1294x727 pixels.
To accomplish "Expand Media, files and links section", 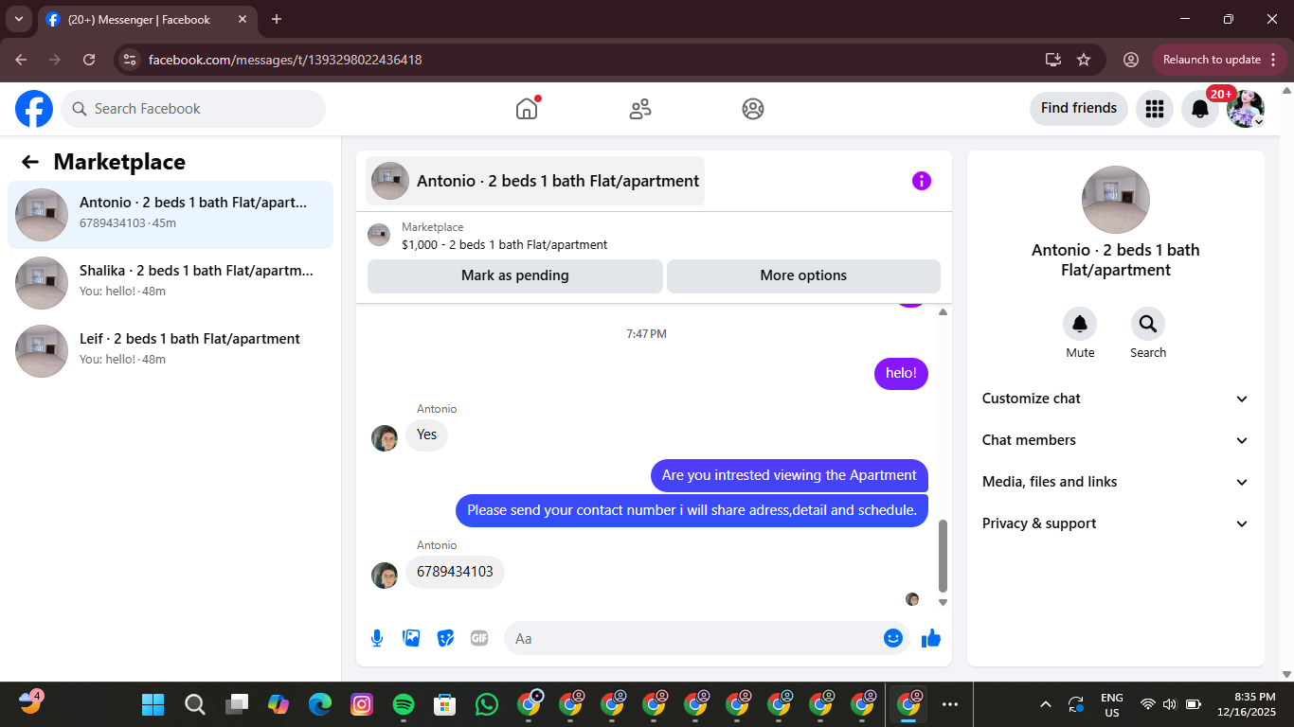I will [1116, 482].
